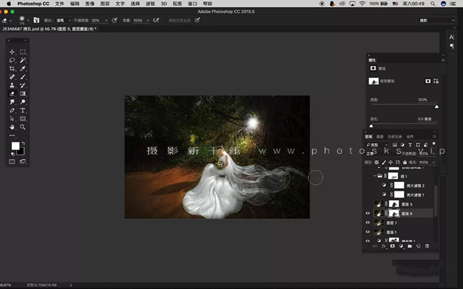
Task: Select the Dodge tool
Action: [22, 102]
